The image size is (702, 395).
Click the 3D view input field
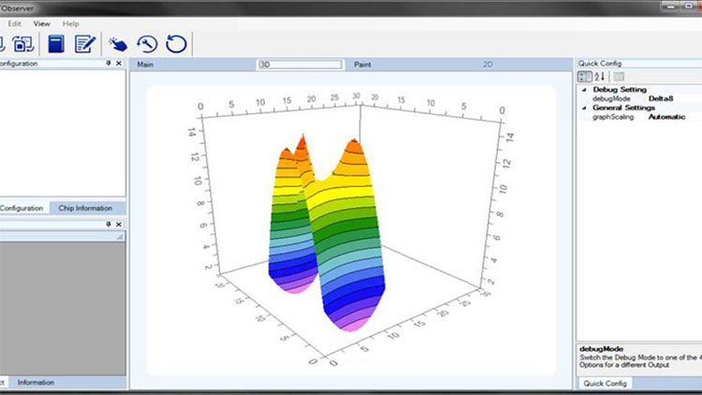pos(300,65)
